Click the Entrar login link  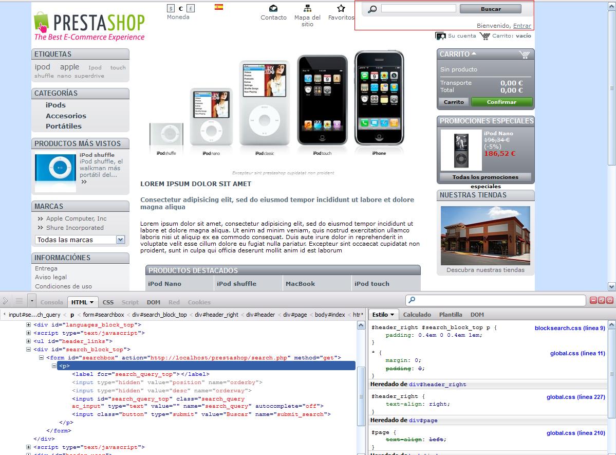[x=522, y=26]
